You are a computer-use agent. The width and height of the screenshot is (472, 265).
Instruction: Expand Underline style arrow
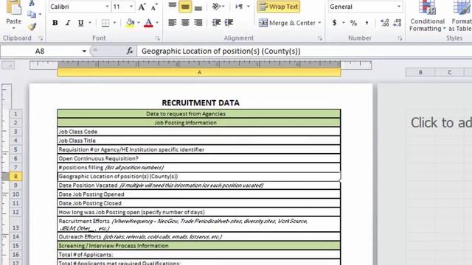pos(90,23)
